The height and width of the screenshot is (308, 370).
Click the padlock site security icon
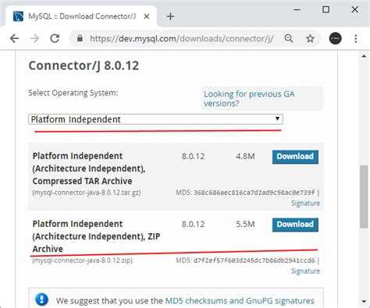click(80, 38)
